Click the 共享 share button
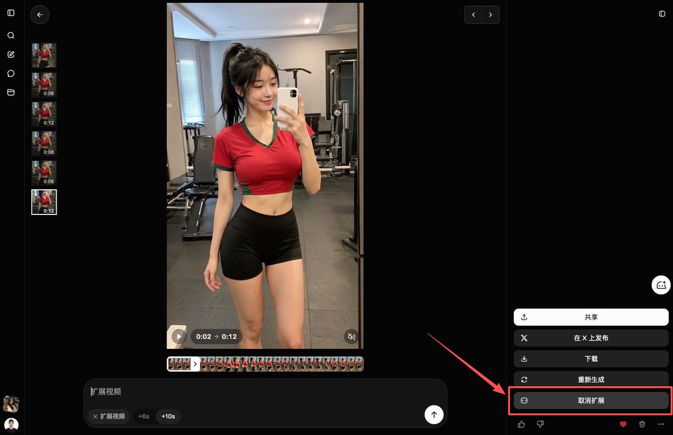673x435 pixels. coord(591,317)
